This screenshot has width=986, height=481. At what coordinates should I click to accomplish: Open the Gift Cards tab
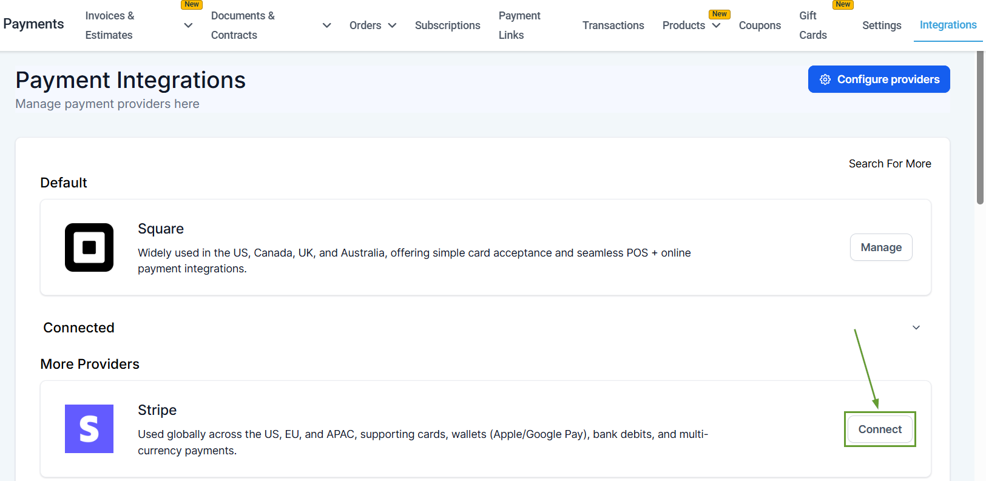[813, 25]
